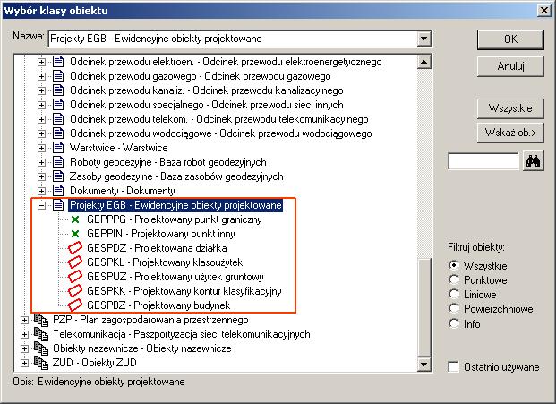This screenshot has width=556, height=404.
Task: Cancel with the Anuluj button
Action: pyautogui.click(x=510, y=66)
